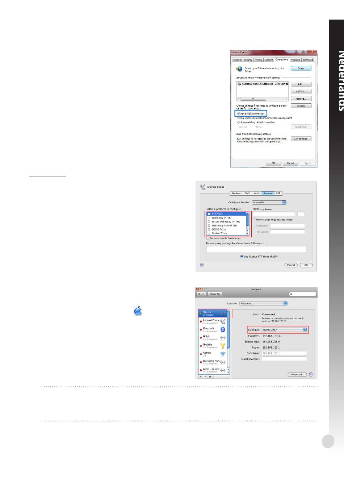Viewport: 344px width, 487px height.
Task: Toggle Use Passive FTP Mode (PASV)
Action: point(242,257)
